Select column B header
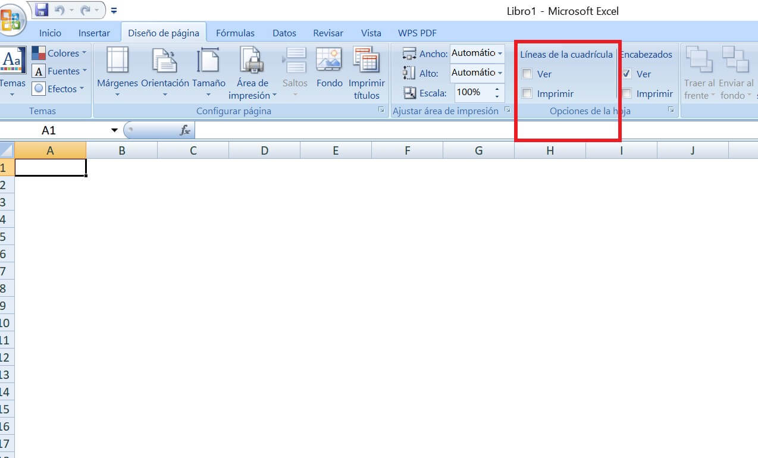 (122, 150)
